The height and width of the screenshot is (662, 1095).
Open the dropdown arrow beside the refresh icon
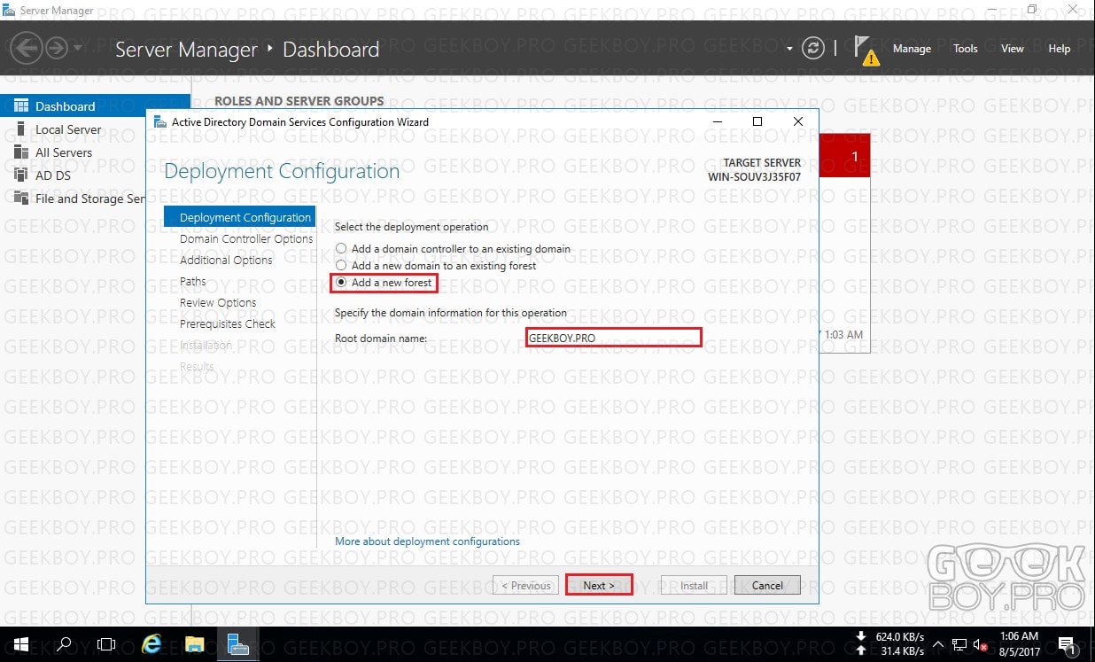pyautogui.click(x=789, y=49)
